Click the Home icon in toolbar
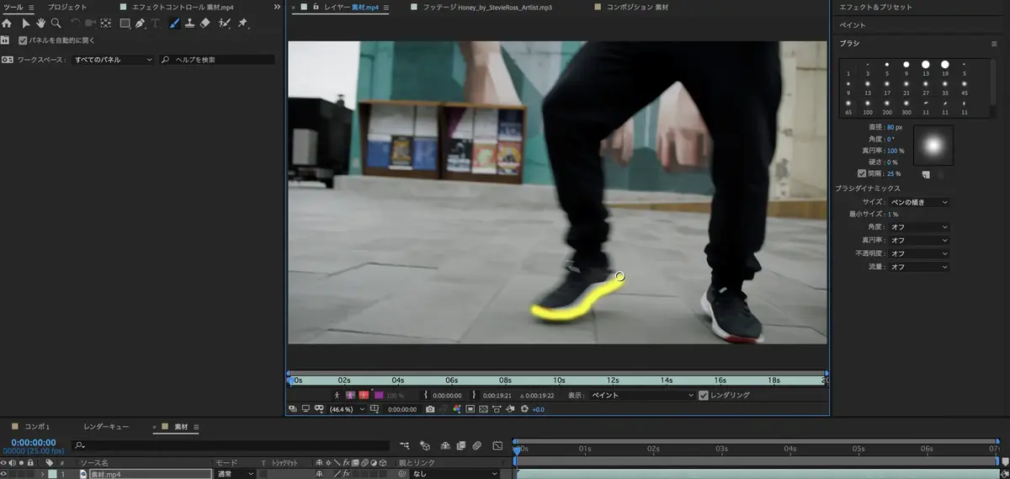1010x479 pixels. click(x=7, y=24)
